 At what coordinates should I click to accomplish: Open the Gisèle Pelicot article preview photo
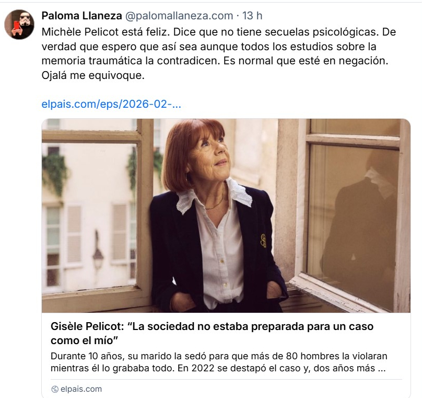click(x=226, y=215)
